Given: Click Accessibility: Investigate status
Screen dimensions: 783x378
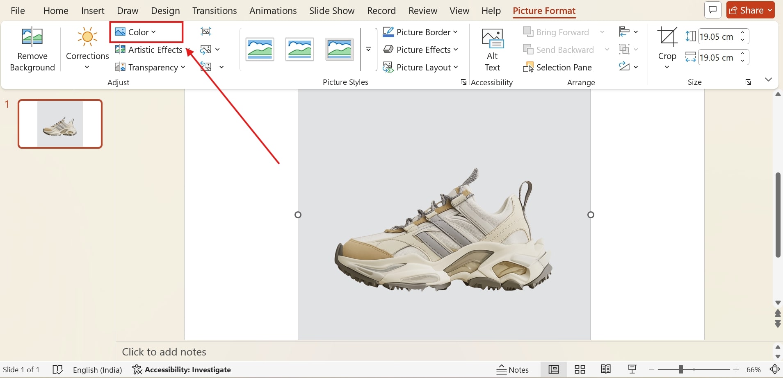Looking at the screenshot, I should click(182, 370).
